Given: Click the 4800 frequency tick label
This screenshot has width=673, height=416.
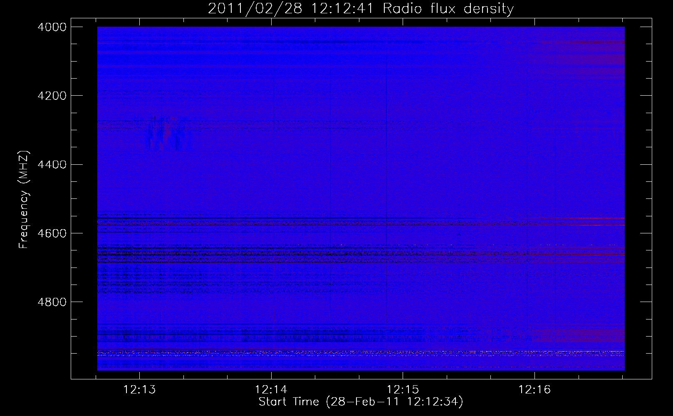Looking at the screenshot, I should (x=52, y=302).
